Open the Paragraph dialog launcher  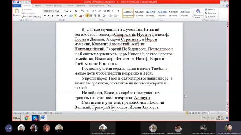click(120, 20)
